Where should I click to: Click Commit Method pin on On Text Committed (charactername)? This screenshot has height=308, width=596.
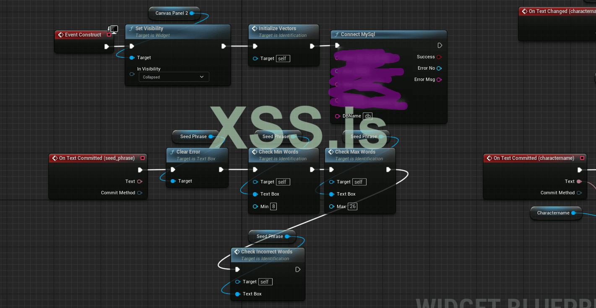(579, 193)
